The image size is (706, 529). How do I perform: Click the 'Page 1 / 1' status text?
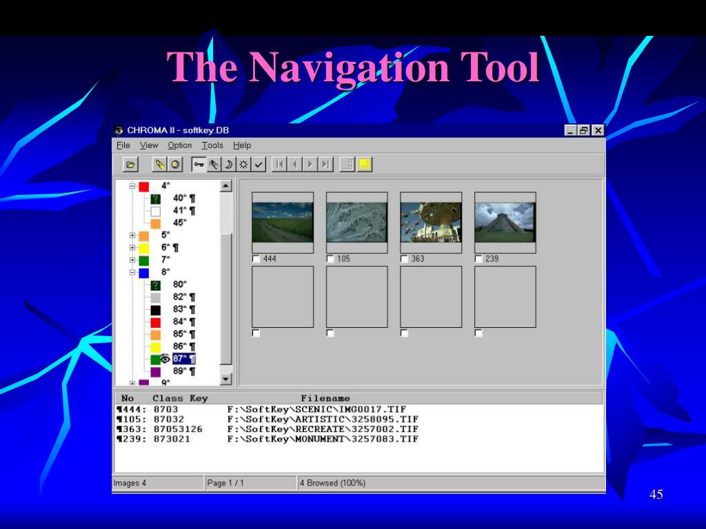(225, 483)
